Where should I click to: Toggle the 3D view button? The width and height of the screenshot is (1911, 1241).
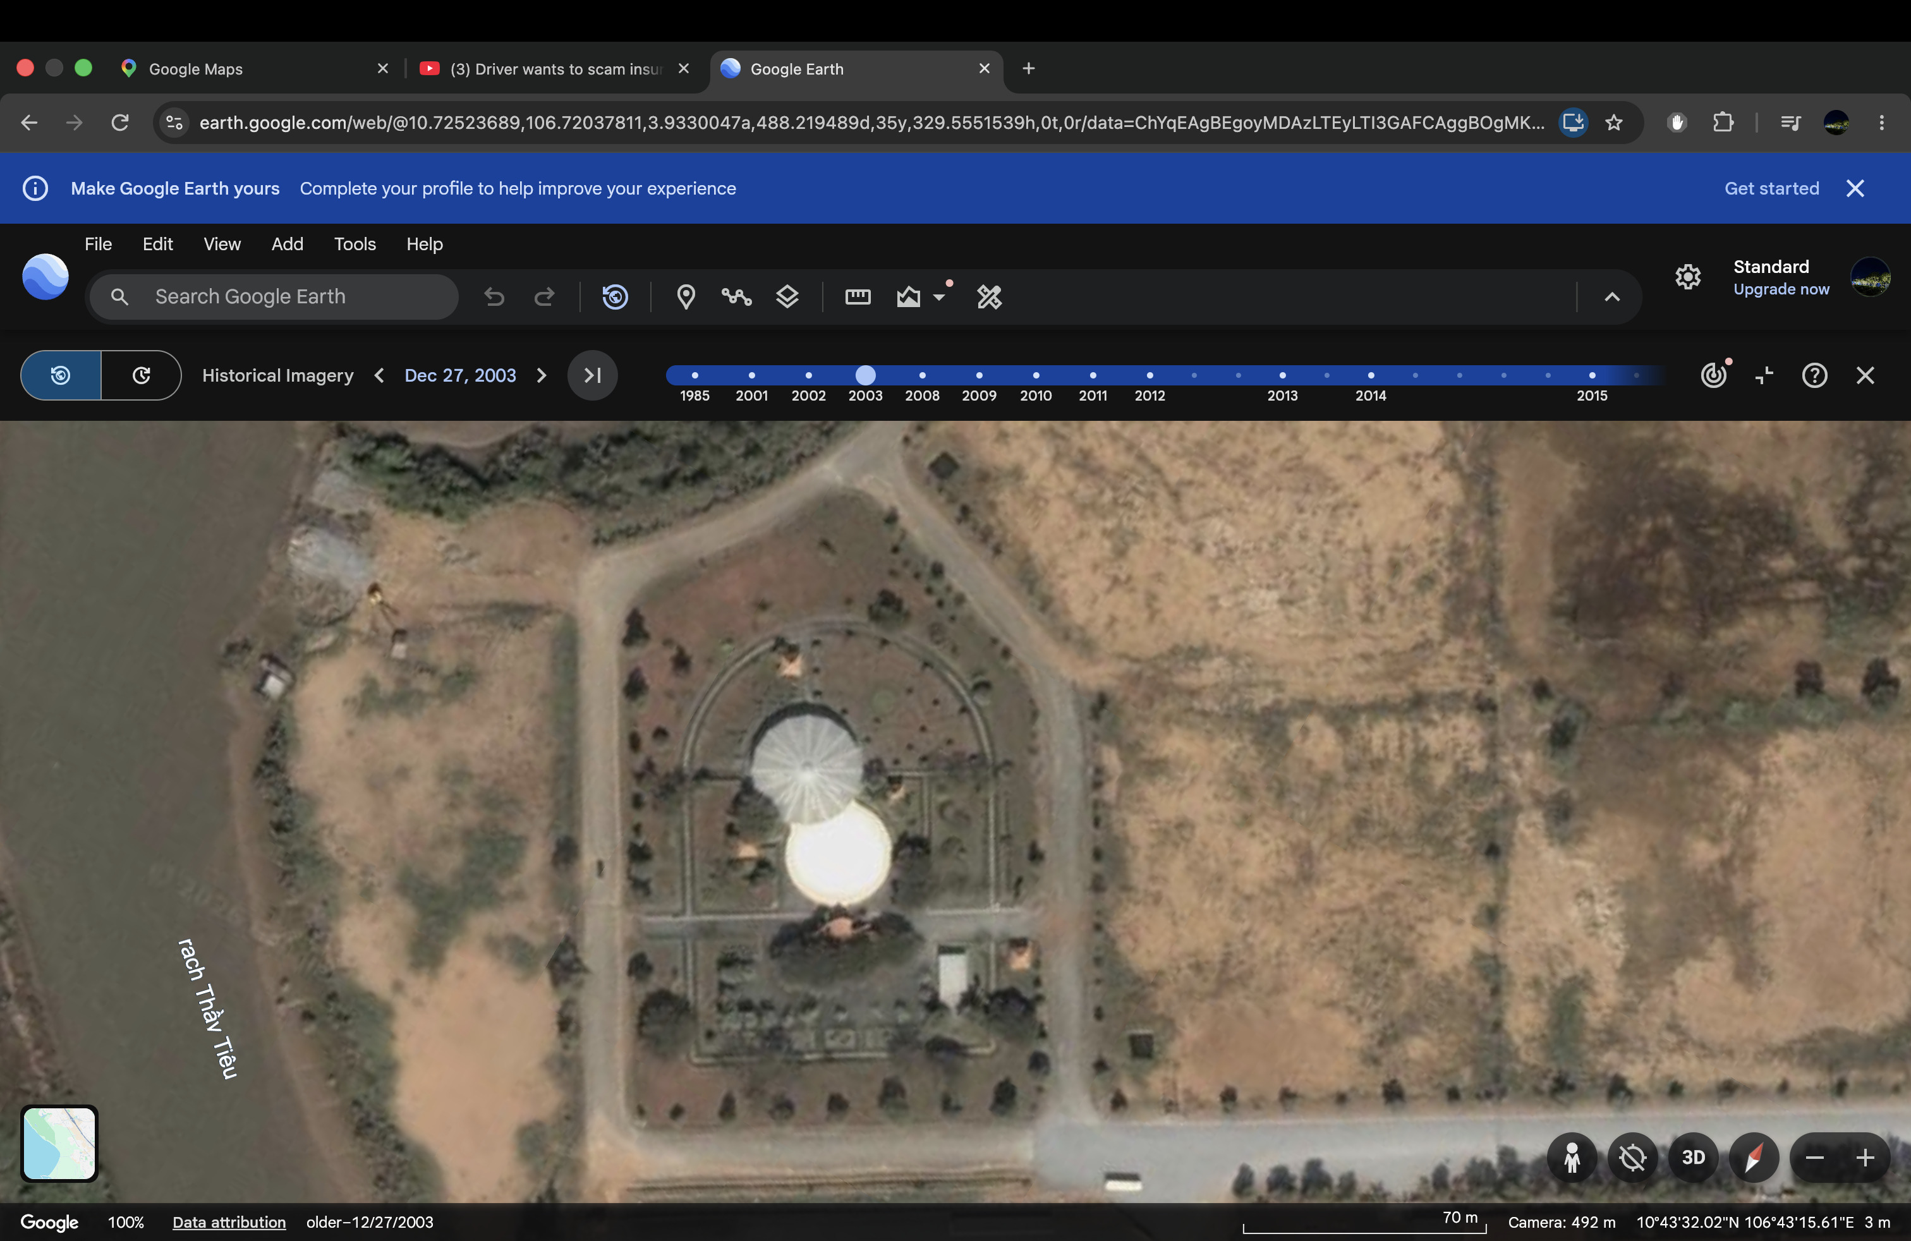point(1694,1158)
